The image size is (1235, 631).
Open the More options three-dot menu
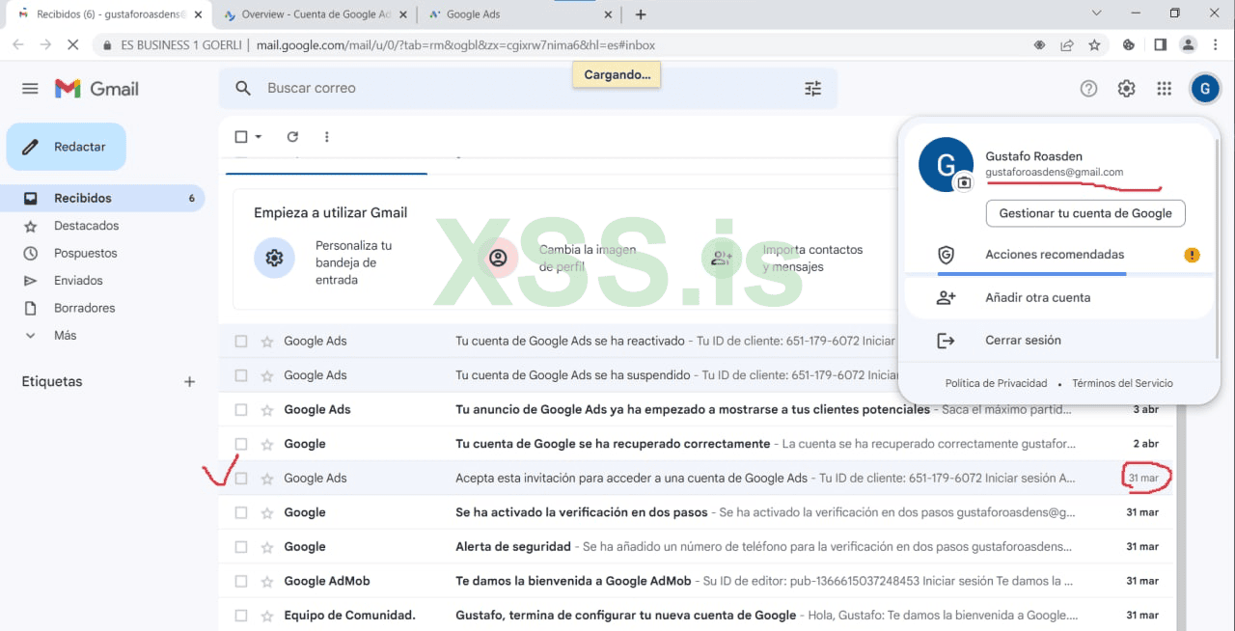point(327,137)
